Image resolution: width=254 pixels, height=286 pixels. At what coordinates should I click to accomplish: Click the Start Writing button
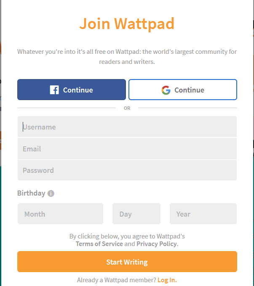point(127,262)
